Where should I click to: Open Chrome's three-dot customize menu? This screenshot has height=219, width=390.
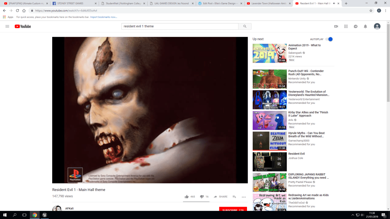[386, 11]
